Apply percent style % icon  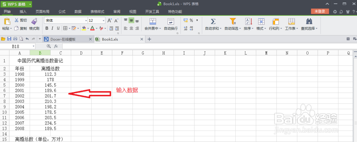pos(191,20)
